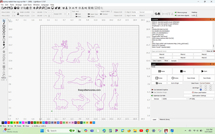Click the Frame Selection dashed-square icon
The image size is (215, 134).
[x=46, y=8]
